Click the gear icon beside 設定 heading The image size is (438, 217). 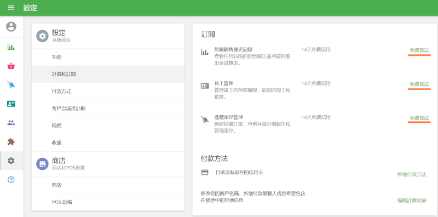[x=43, y=36]
